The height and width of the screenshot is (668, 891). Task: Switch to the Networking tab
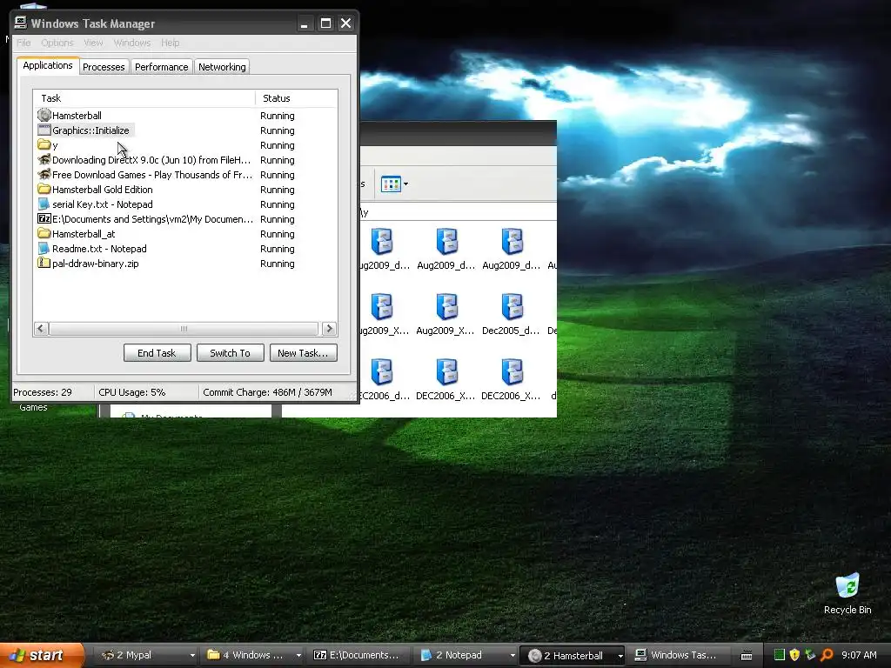coord(222,67)
